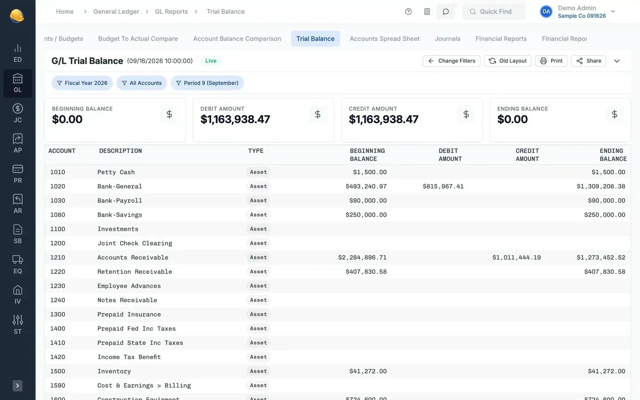Click the Change Filters button
Image resolution: width=640 pixels, height=400 pixels.
point(452,61)
